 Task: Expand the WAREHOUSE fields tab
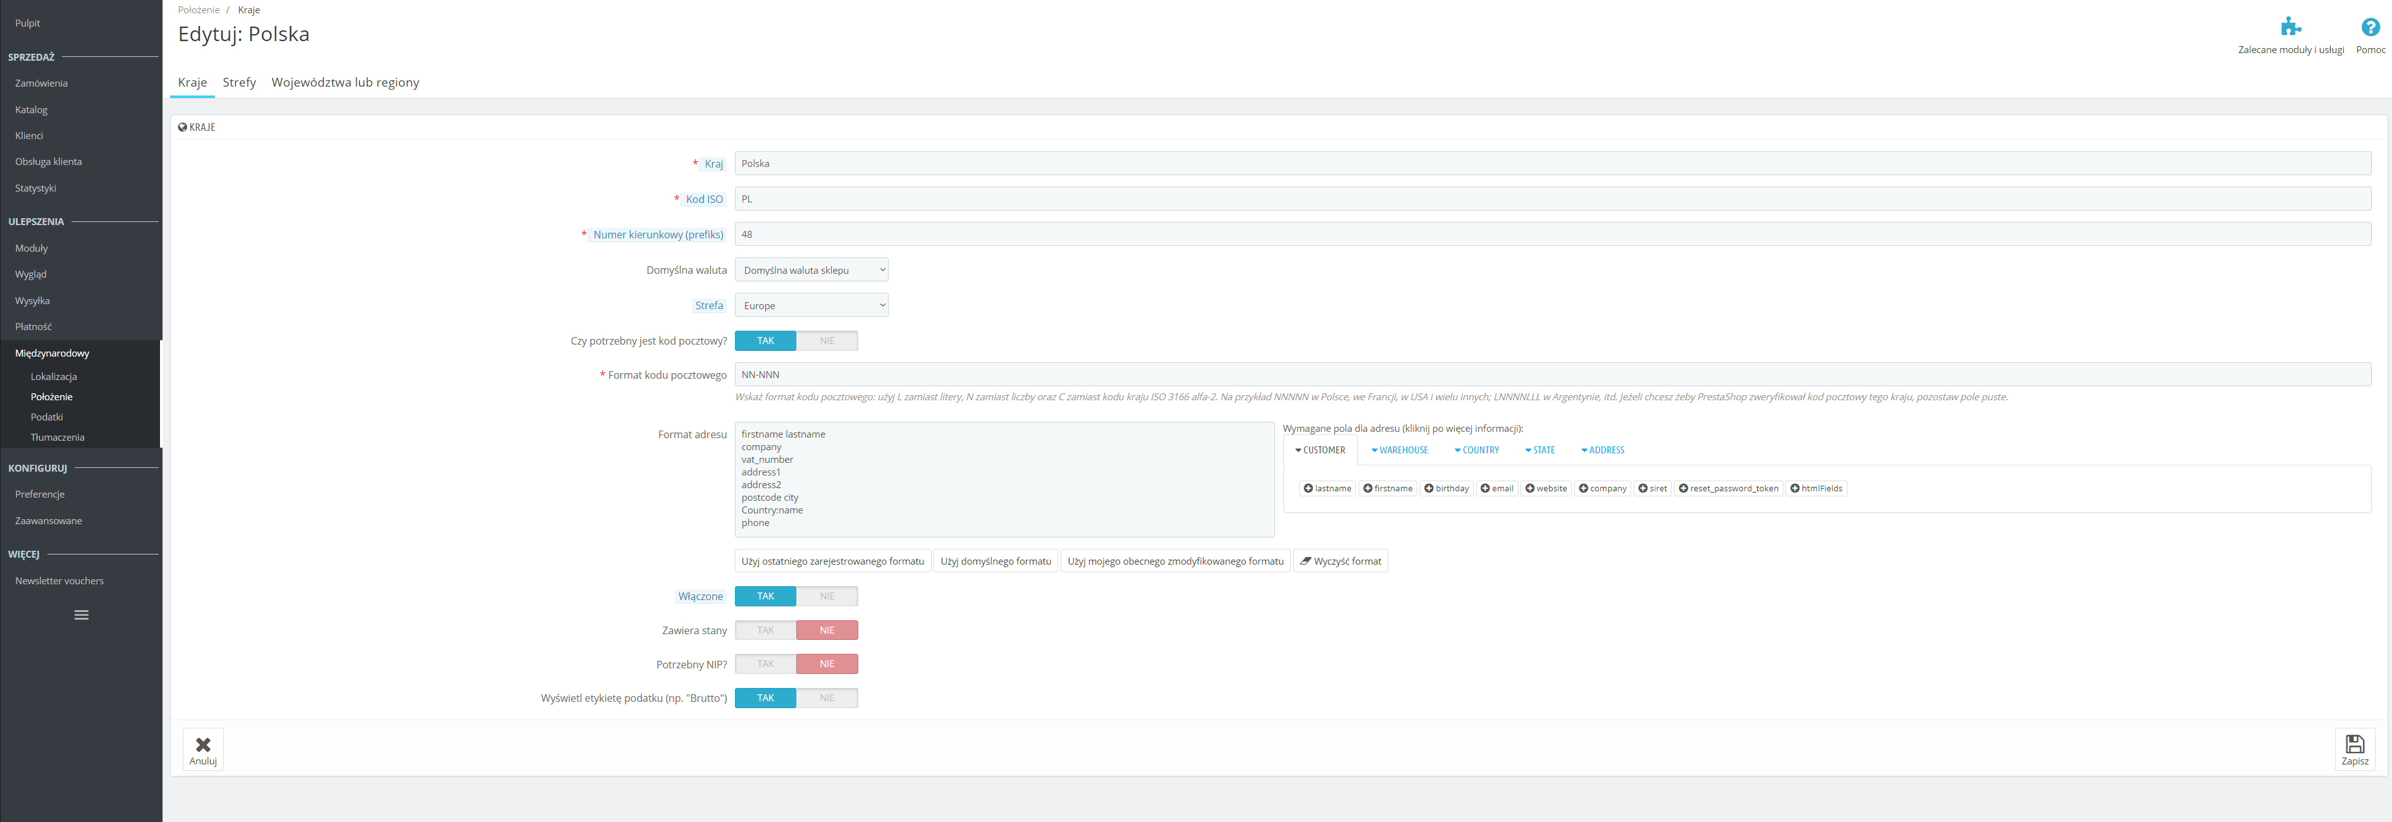click(1400, 450)
